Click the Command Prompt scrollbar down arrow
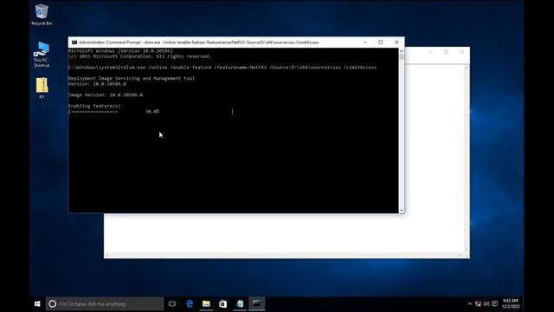 402,211
